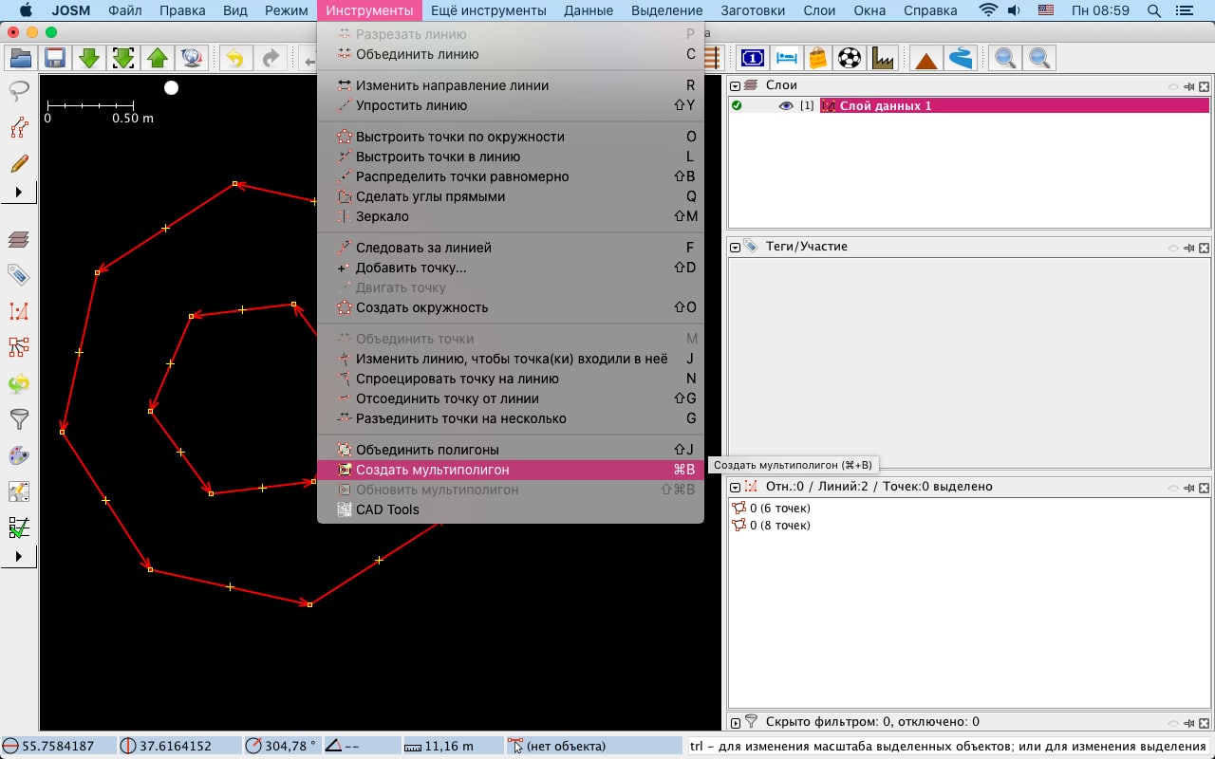Open the Ещё инструменты menu
The image size is (1215, 759).
pos(488,10)
